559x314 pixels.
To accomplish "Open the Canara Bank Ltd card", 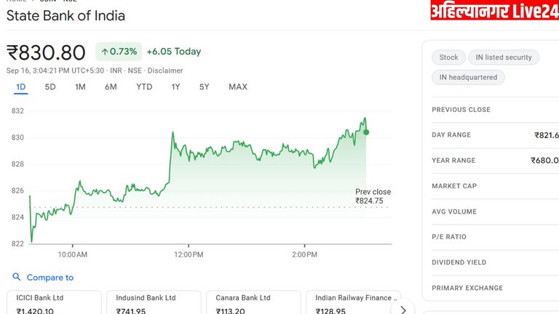I will pyautogui.click(x=253, y=303).
